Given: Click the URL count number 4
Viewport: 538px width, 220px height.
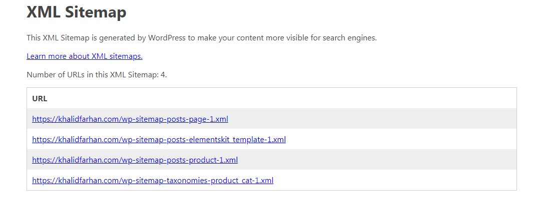Looking at the screenshot, I should click(x=163, y=75).
